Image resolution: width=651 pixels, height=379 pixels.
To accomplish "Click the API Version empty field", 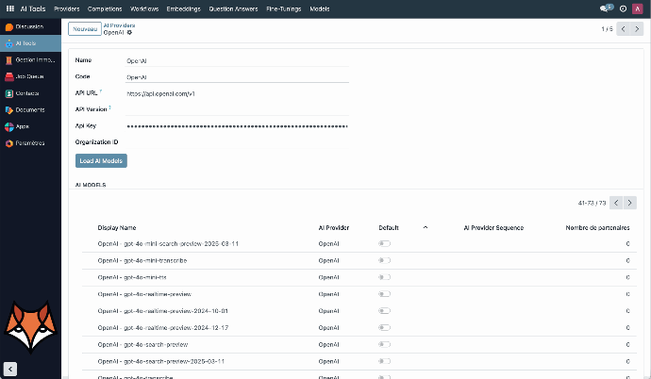I will (x=238, y=110).
